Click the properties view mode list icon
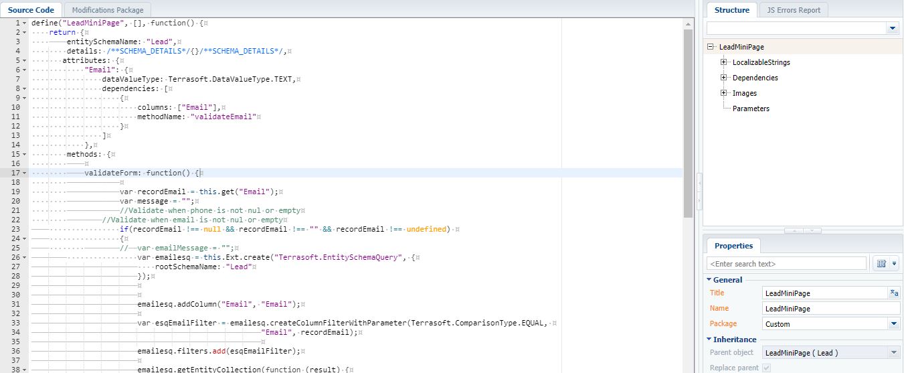904x373 pixels. coord(881,264)
